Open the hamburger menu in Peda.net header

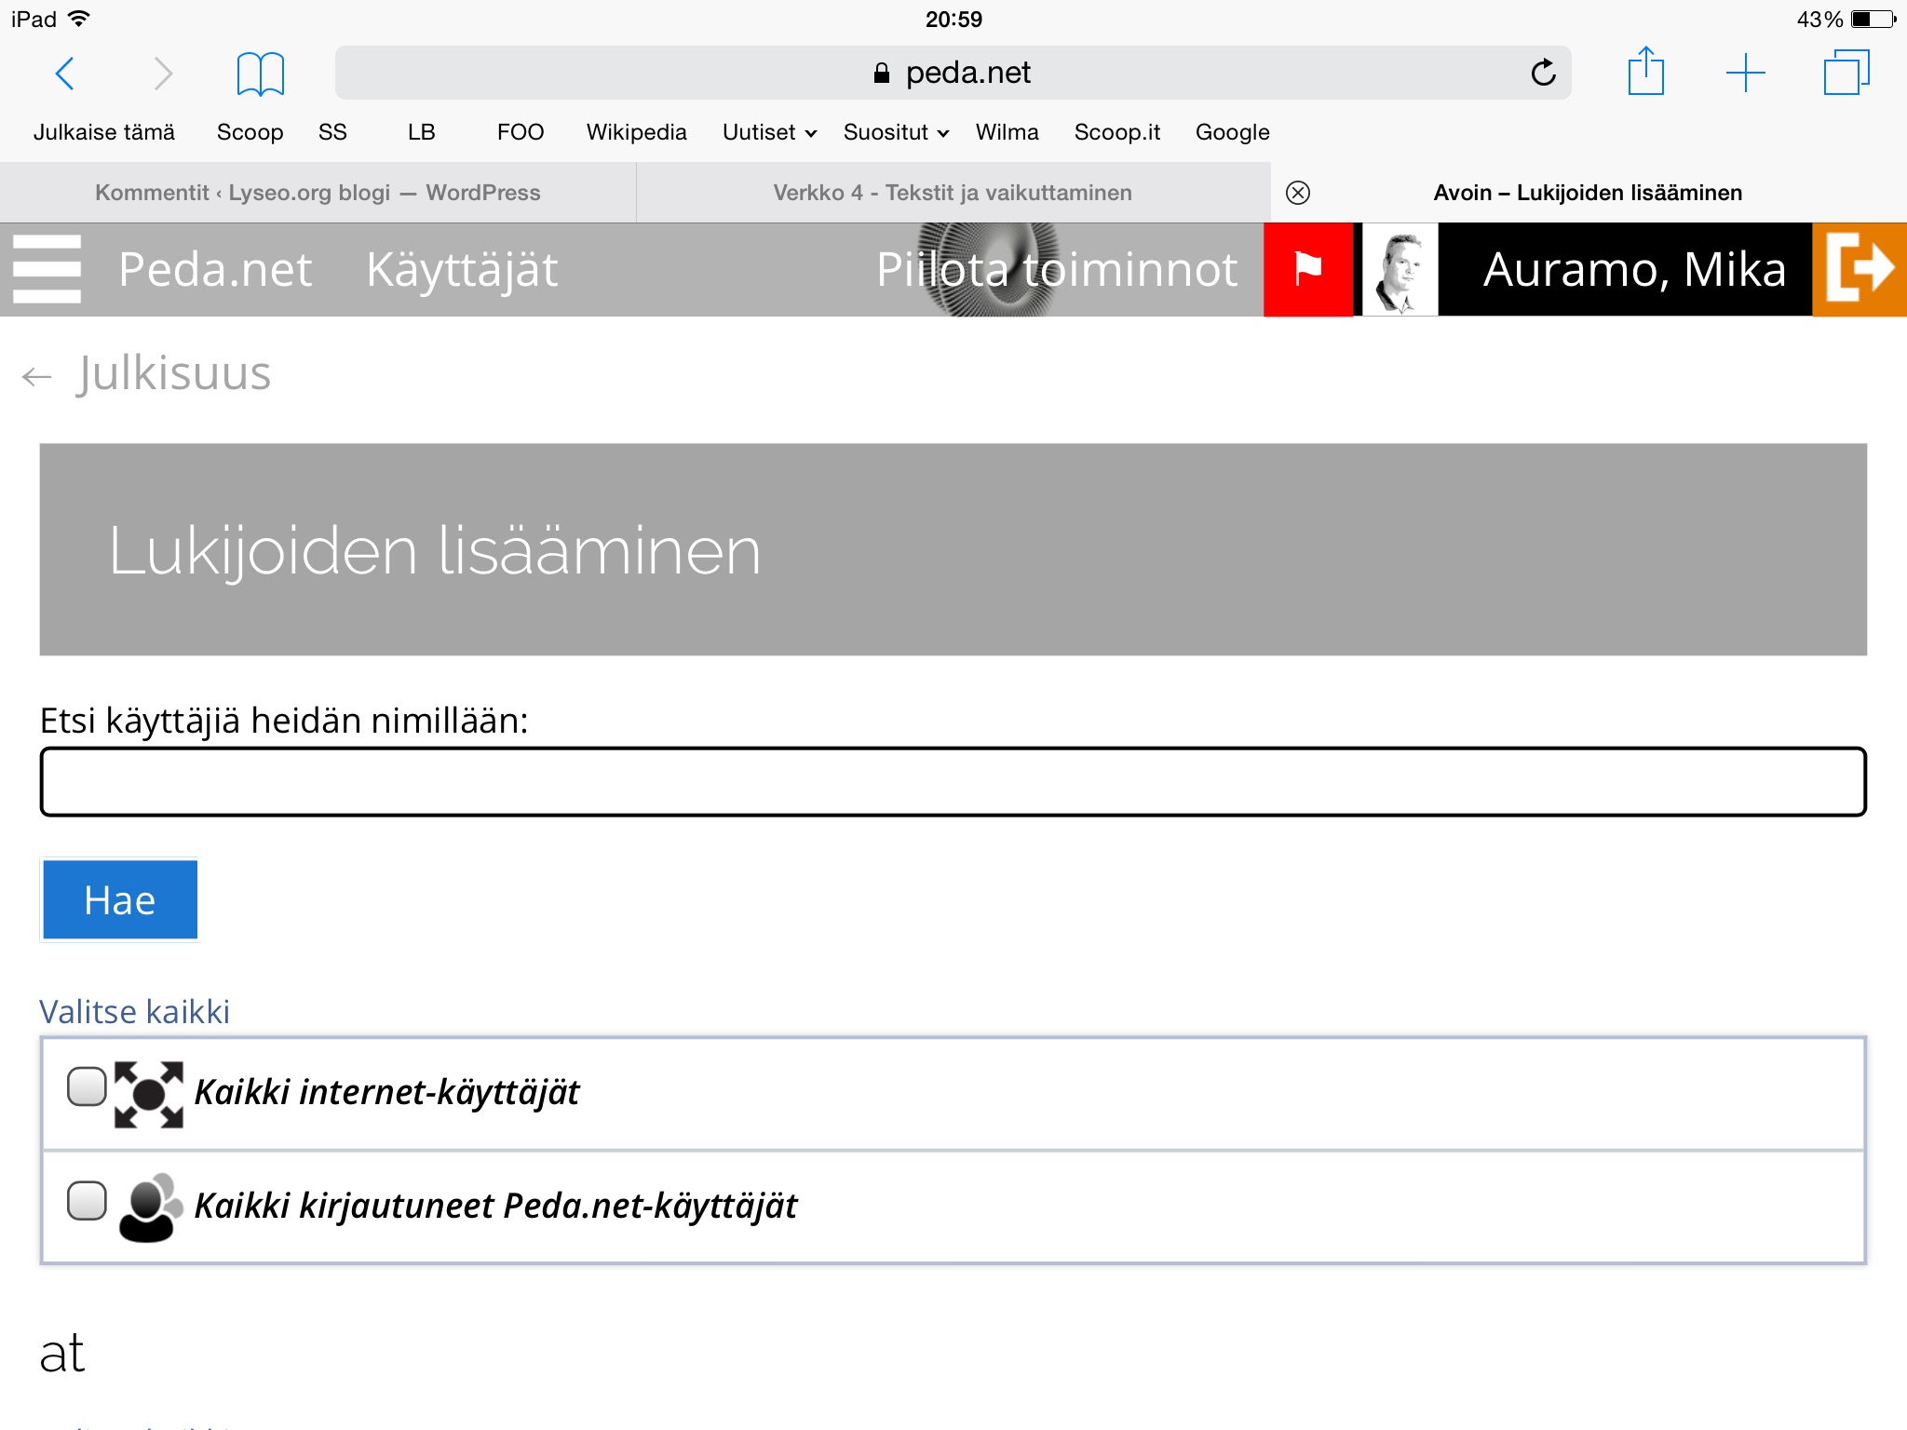click(47, 269)
